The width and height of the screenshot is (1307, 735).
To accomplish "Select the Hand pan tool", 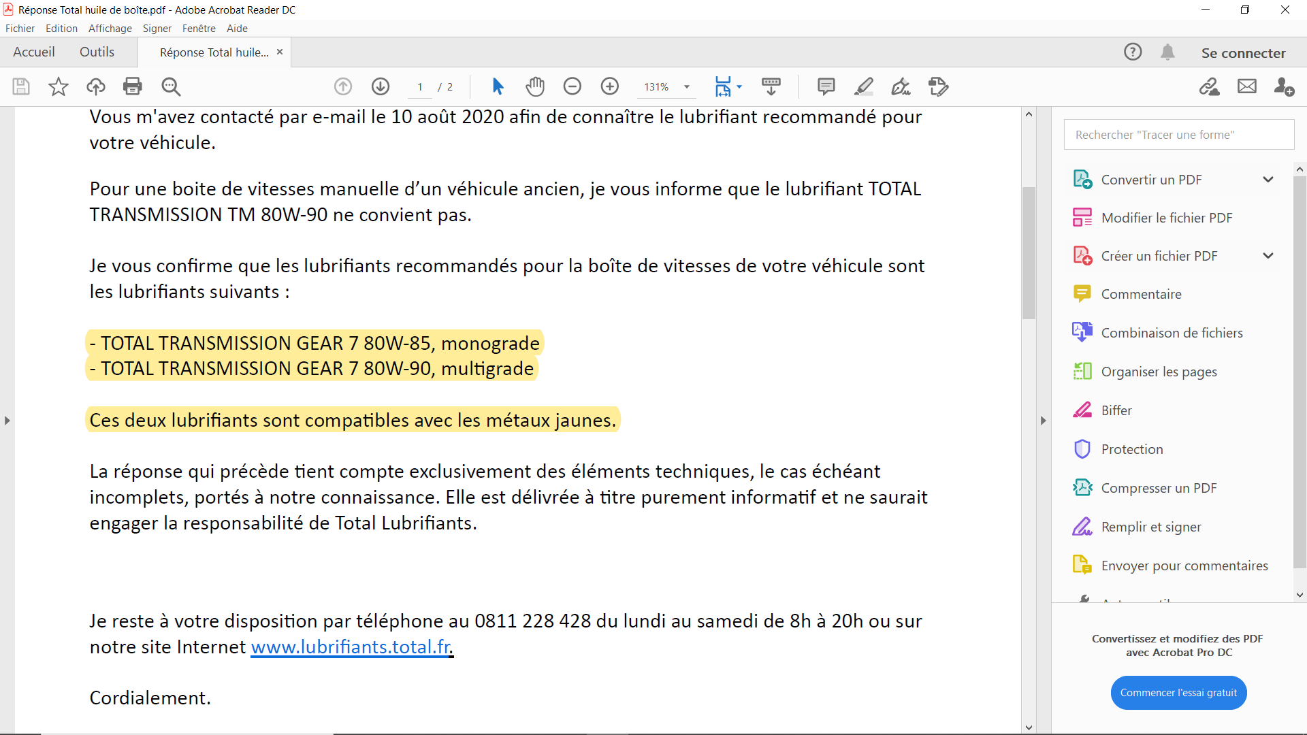I will coord(535,86).
